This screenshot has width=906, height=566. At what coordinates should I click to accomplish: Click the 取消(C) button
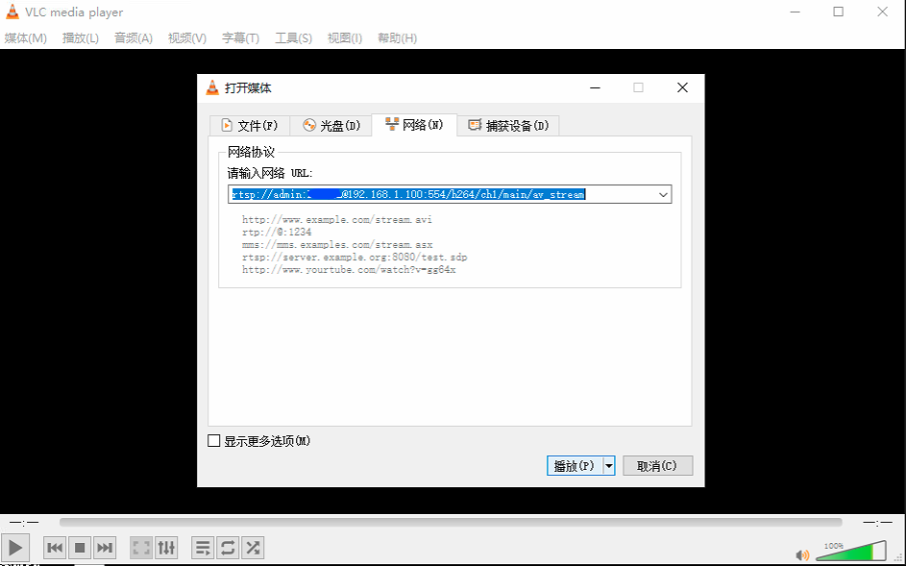(x=657, y=466)
